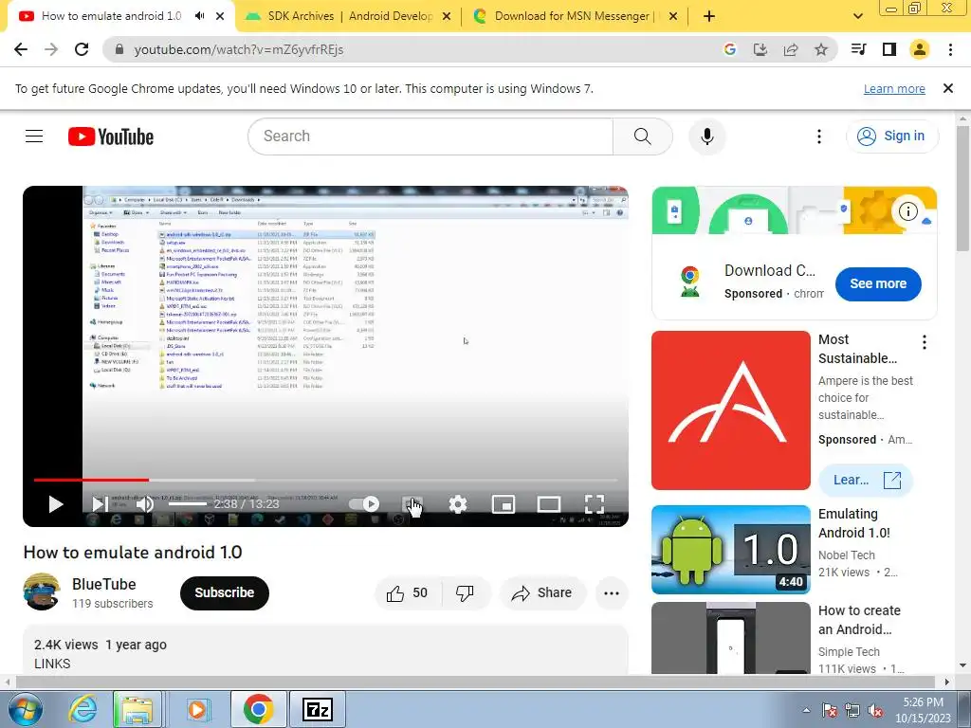Image resolution: width=971 pixels, height=728 pixels.
Task: Open media controls icon in toolbar
Action: [x=859, y=49]
